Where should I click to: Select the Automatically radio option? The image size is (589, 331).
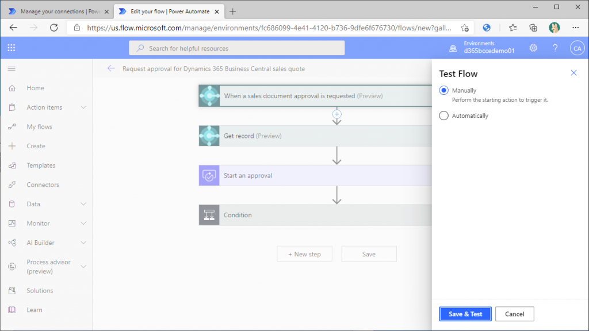pos(443,116)
